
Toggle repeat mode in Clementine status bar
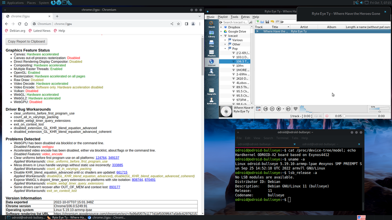[x=316, y=116]
